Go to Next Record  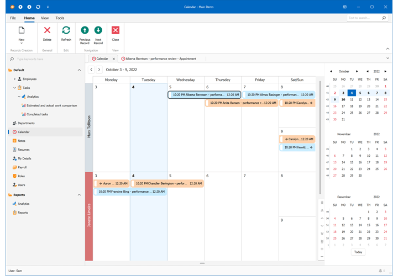tap(98, 31)
